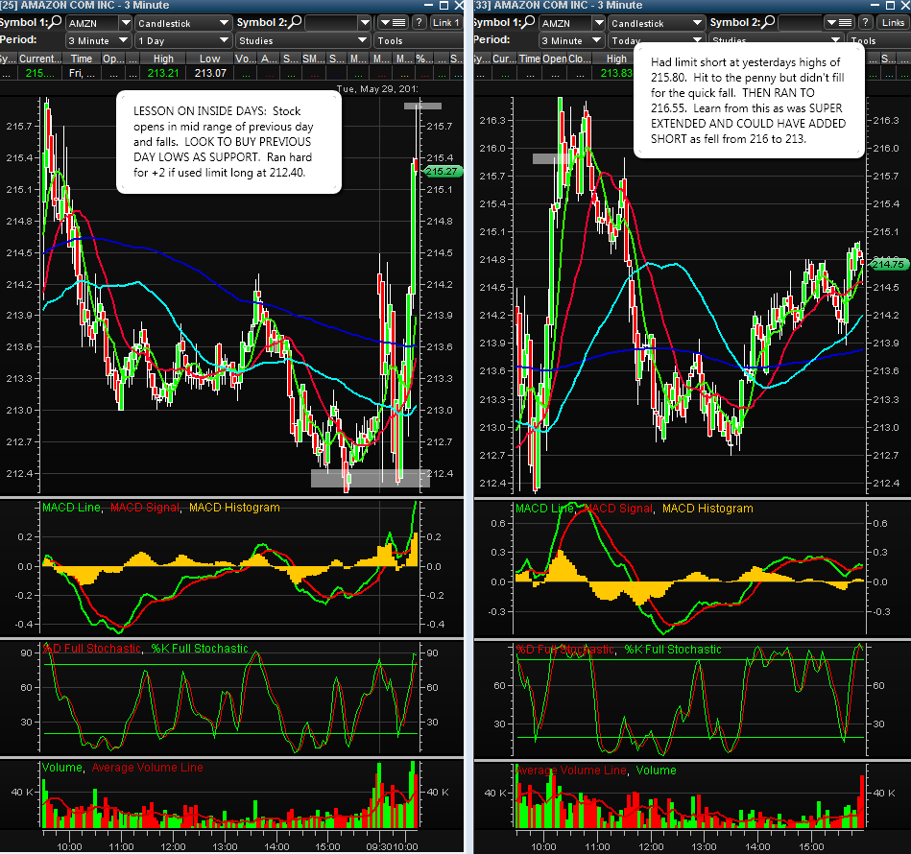Screen dimensions: 911x854
Task: Click %K Full Stochastic label in right window
Action: pyautogui.click(x=673, y=650)
